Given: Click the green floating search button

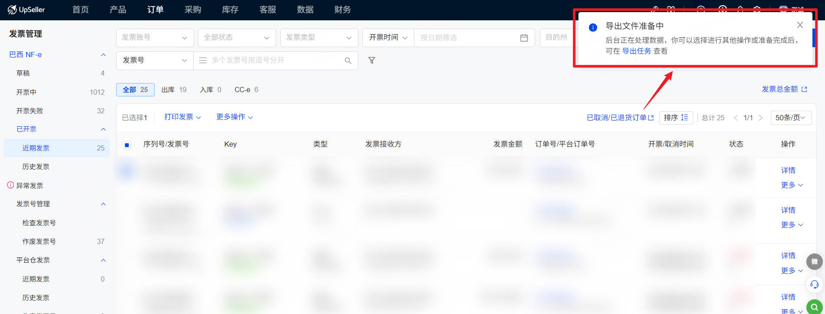Looking at the screenshot, I should 815,306.
